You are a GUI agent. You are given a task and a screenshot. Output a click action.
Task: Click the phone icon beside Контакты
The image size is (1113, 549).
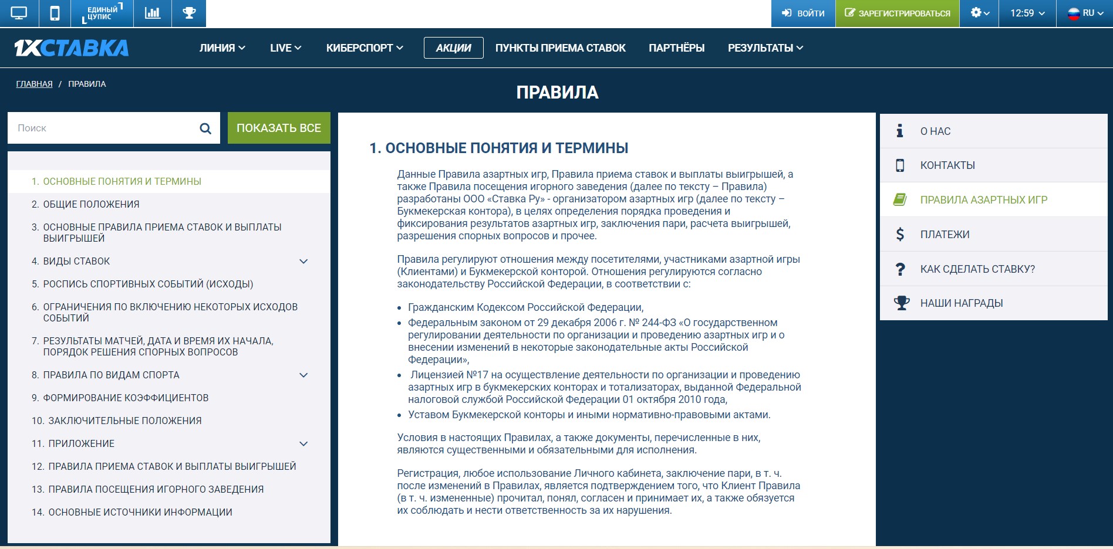[x=900, y=165]
